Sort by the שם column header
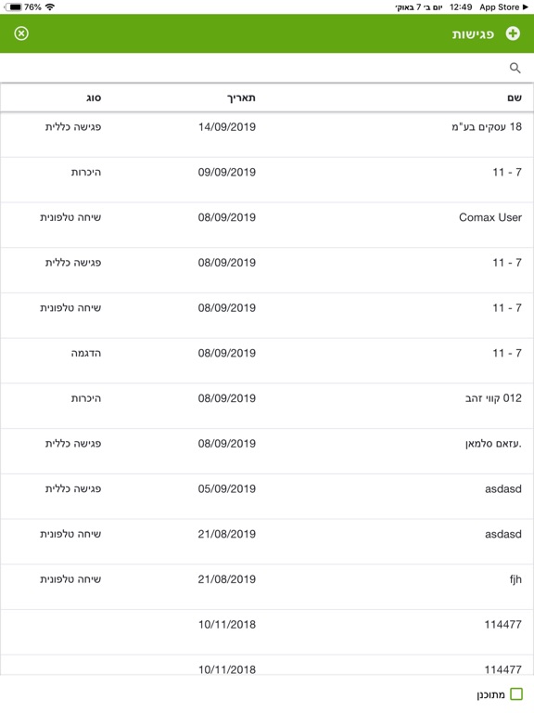The width and height of the screenshot is (534, 713). coord(514,97)
